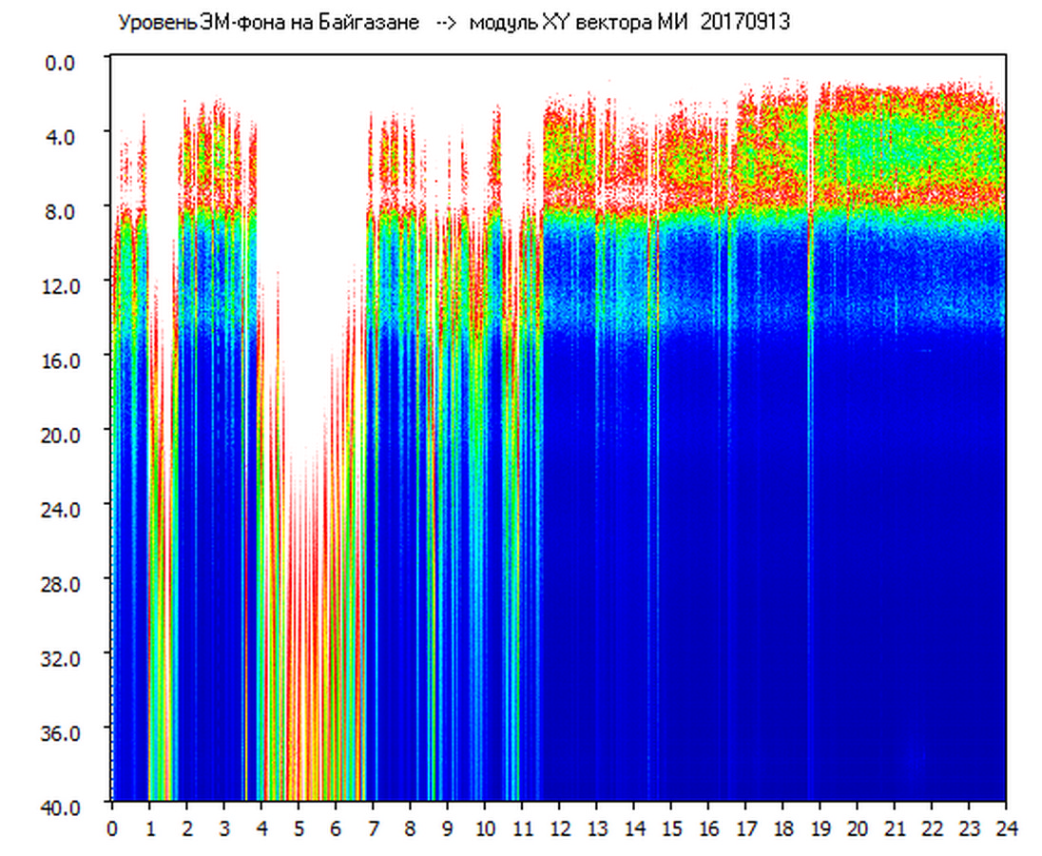Click the hour 12 label on the X axis
Screen dimensions: 1042x856
click(x=559, y=827)
